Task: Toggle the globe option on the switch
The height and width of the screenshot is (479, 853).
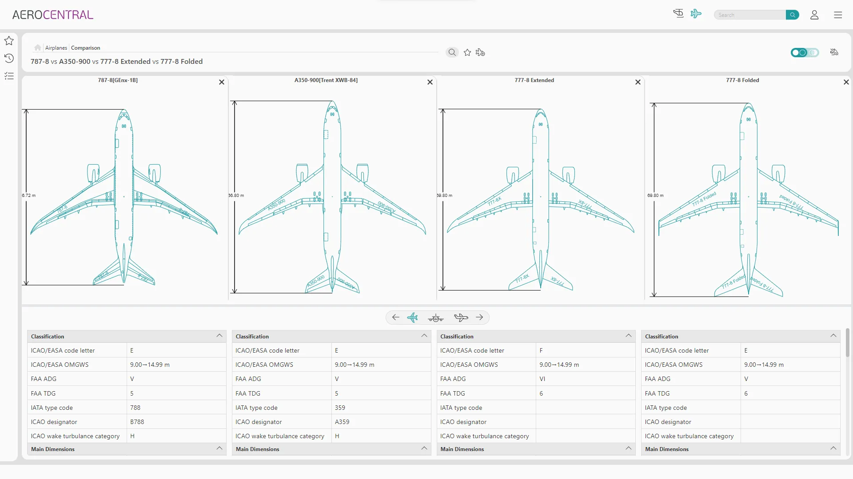Action: click(x=813, y=52)
